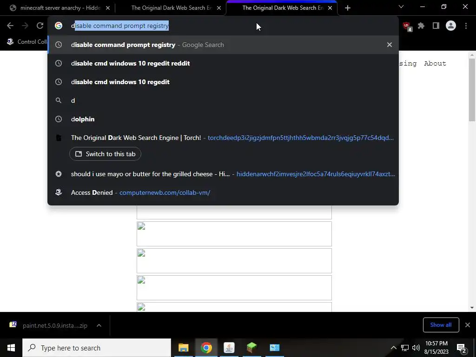
Task: Open the About link on the page
Action: tap(435, 63)
